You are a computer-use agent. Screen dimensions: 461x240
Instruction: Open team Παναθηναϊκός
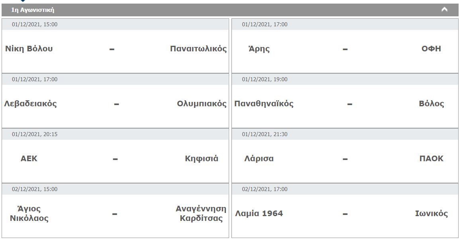(x=264, y=104)
